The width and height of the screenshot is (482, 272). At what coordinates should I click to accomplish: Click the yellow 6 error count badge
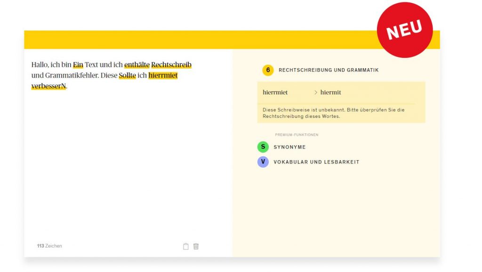coord(268,70)
